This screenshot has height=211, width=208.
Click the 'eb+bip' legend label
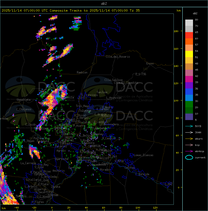point(199,151)
